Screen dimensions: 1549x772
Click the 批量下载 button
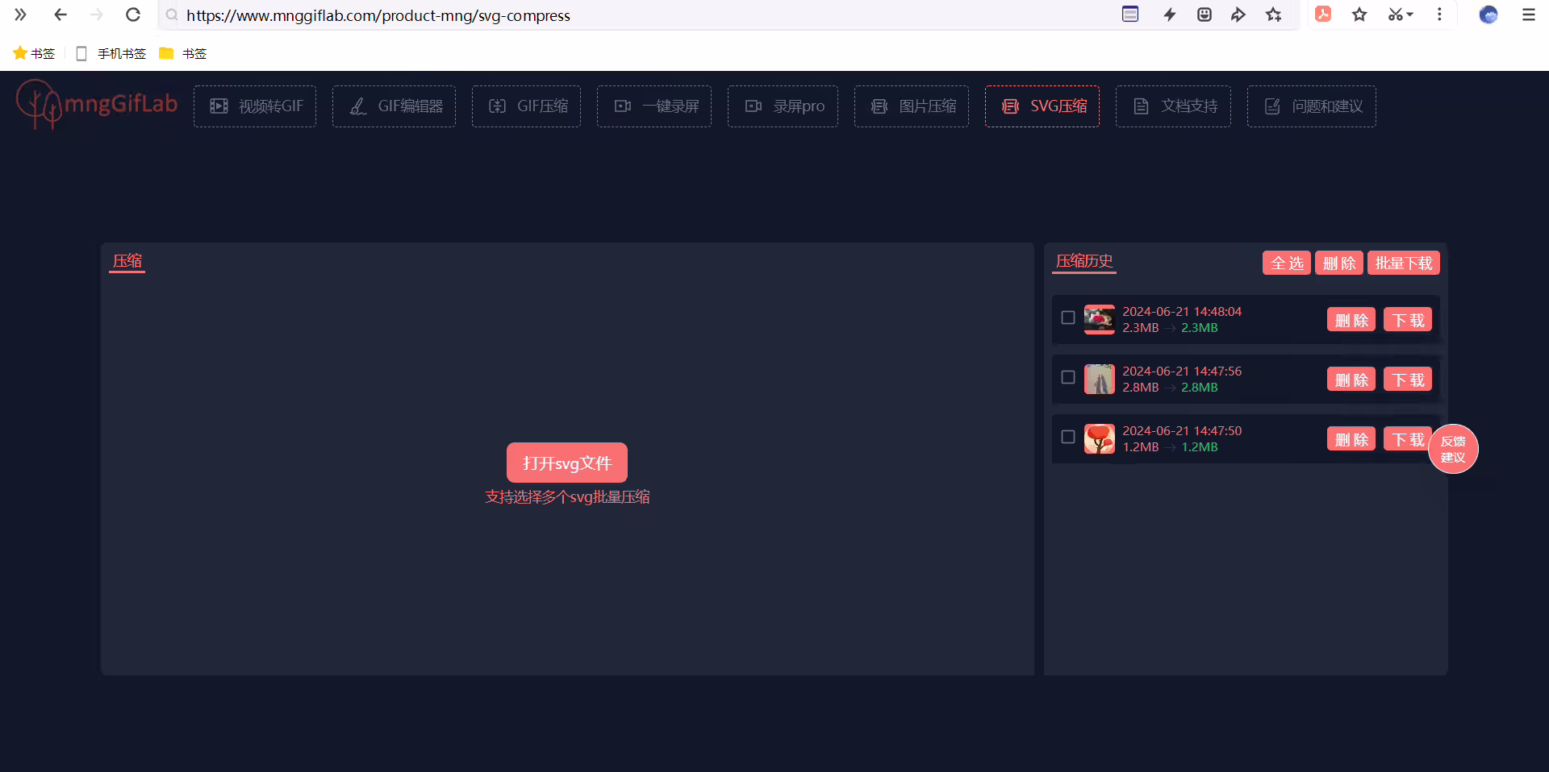(x=1404, y=263)
